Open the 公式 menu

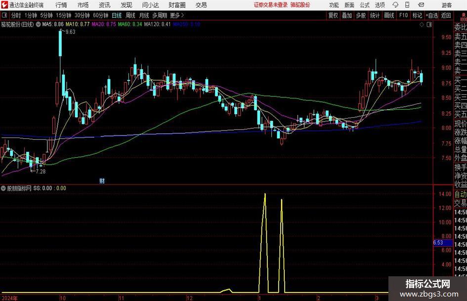(365, 5)
